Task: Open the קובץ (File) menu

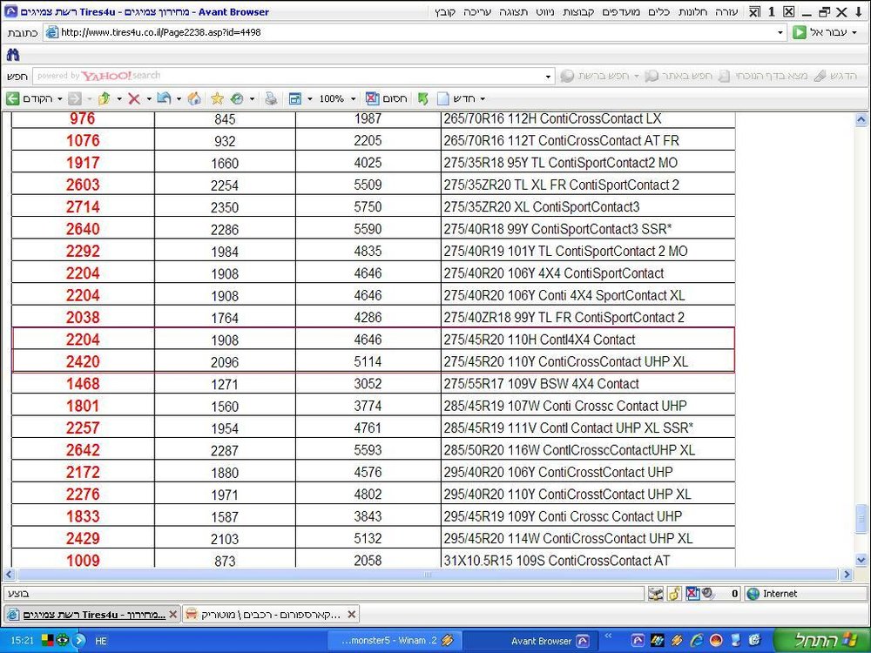Action: [445, 11]
